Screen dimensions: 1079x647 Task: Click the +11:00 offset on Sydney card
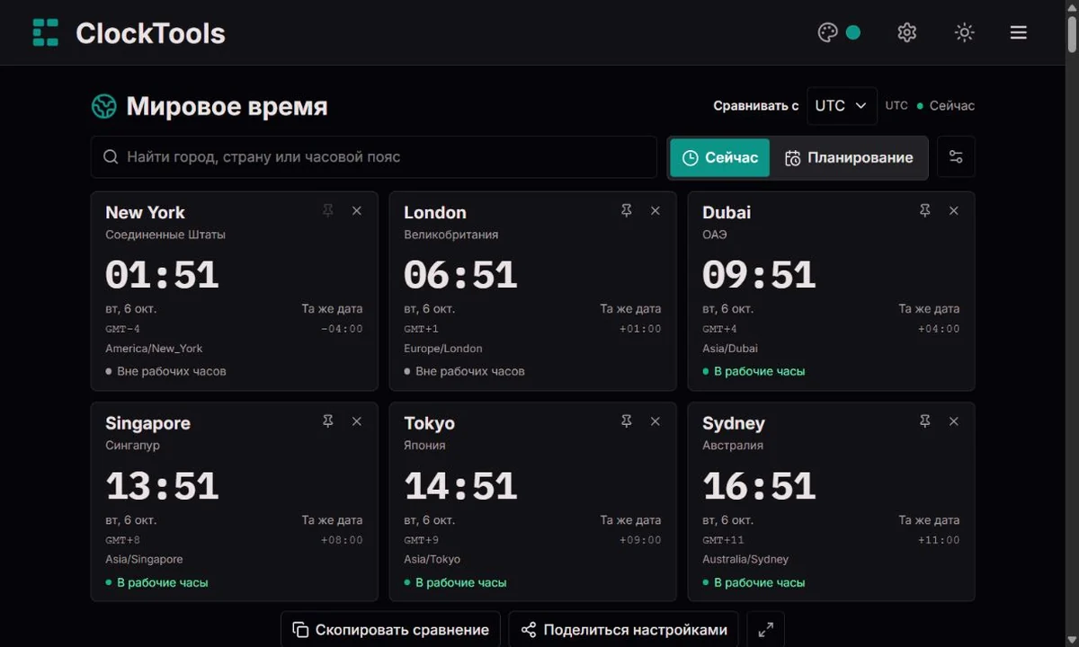[x=939, y=540]
